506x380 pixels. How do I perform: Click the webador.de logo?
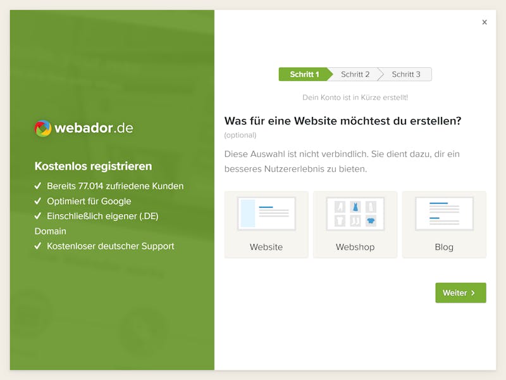pos(84,128)
